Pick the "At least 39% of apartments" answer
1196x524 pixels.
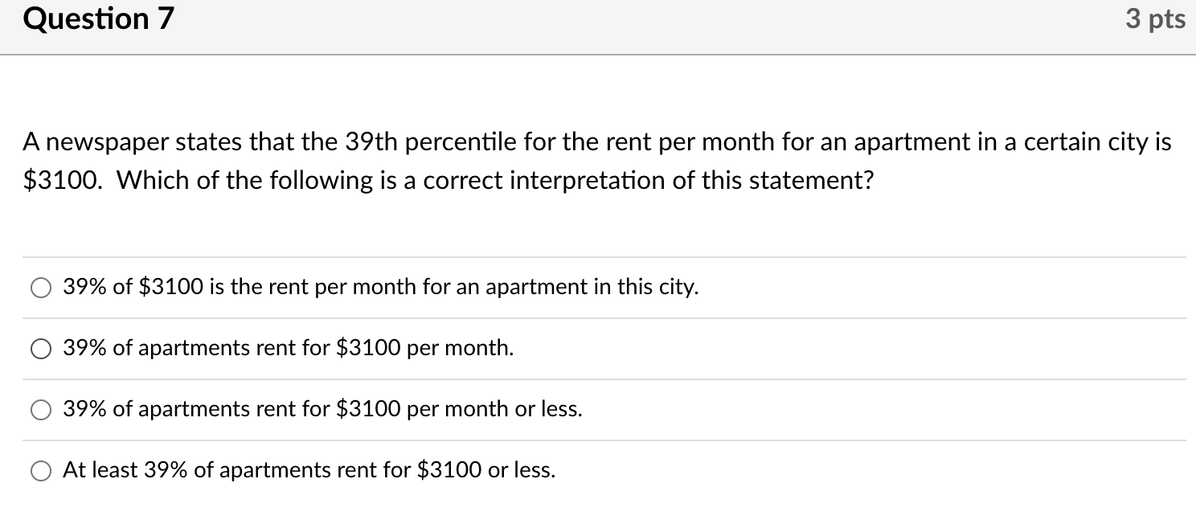pos(40,470)
